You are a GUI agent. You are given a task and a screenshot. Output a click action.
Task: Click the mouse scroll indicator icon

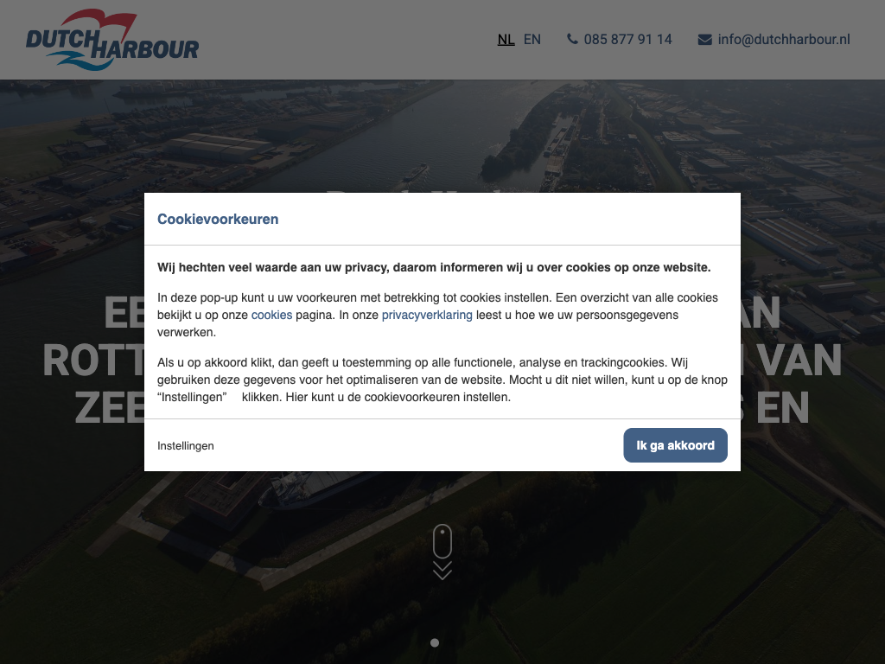click(442, 541)
